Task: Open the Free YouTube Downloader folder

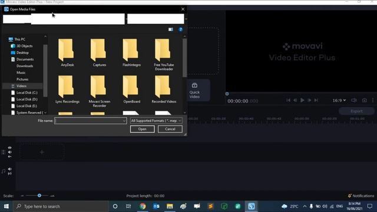Action: coord(164,55)
